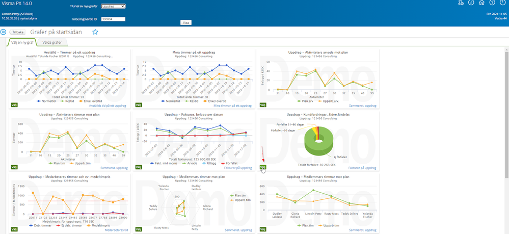Open Mina timmar på ett uppdrag link

[232, 106]
